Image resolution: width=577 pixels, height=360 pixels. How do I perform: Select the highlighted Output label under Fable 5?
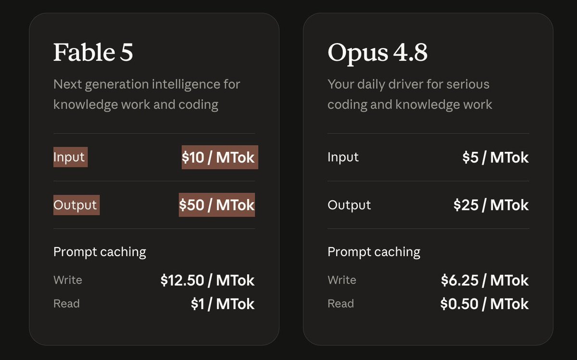tap(76, 205)
